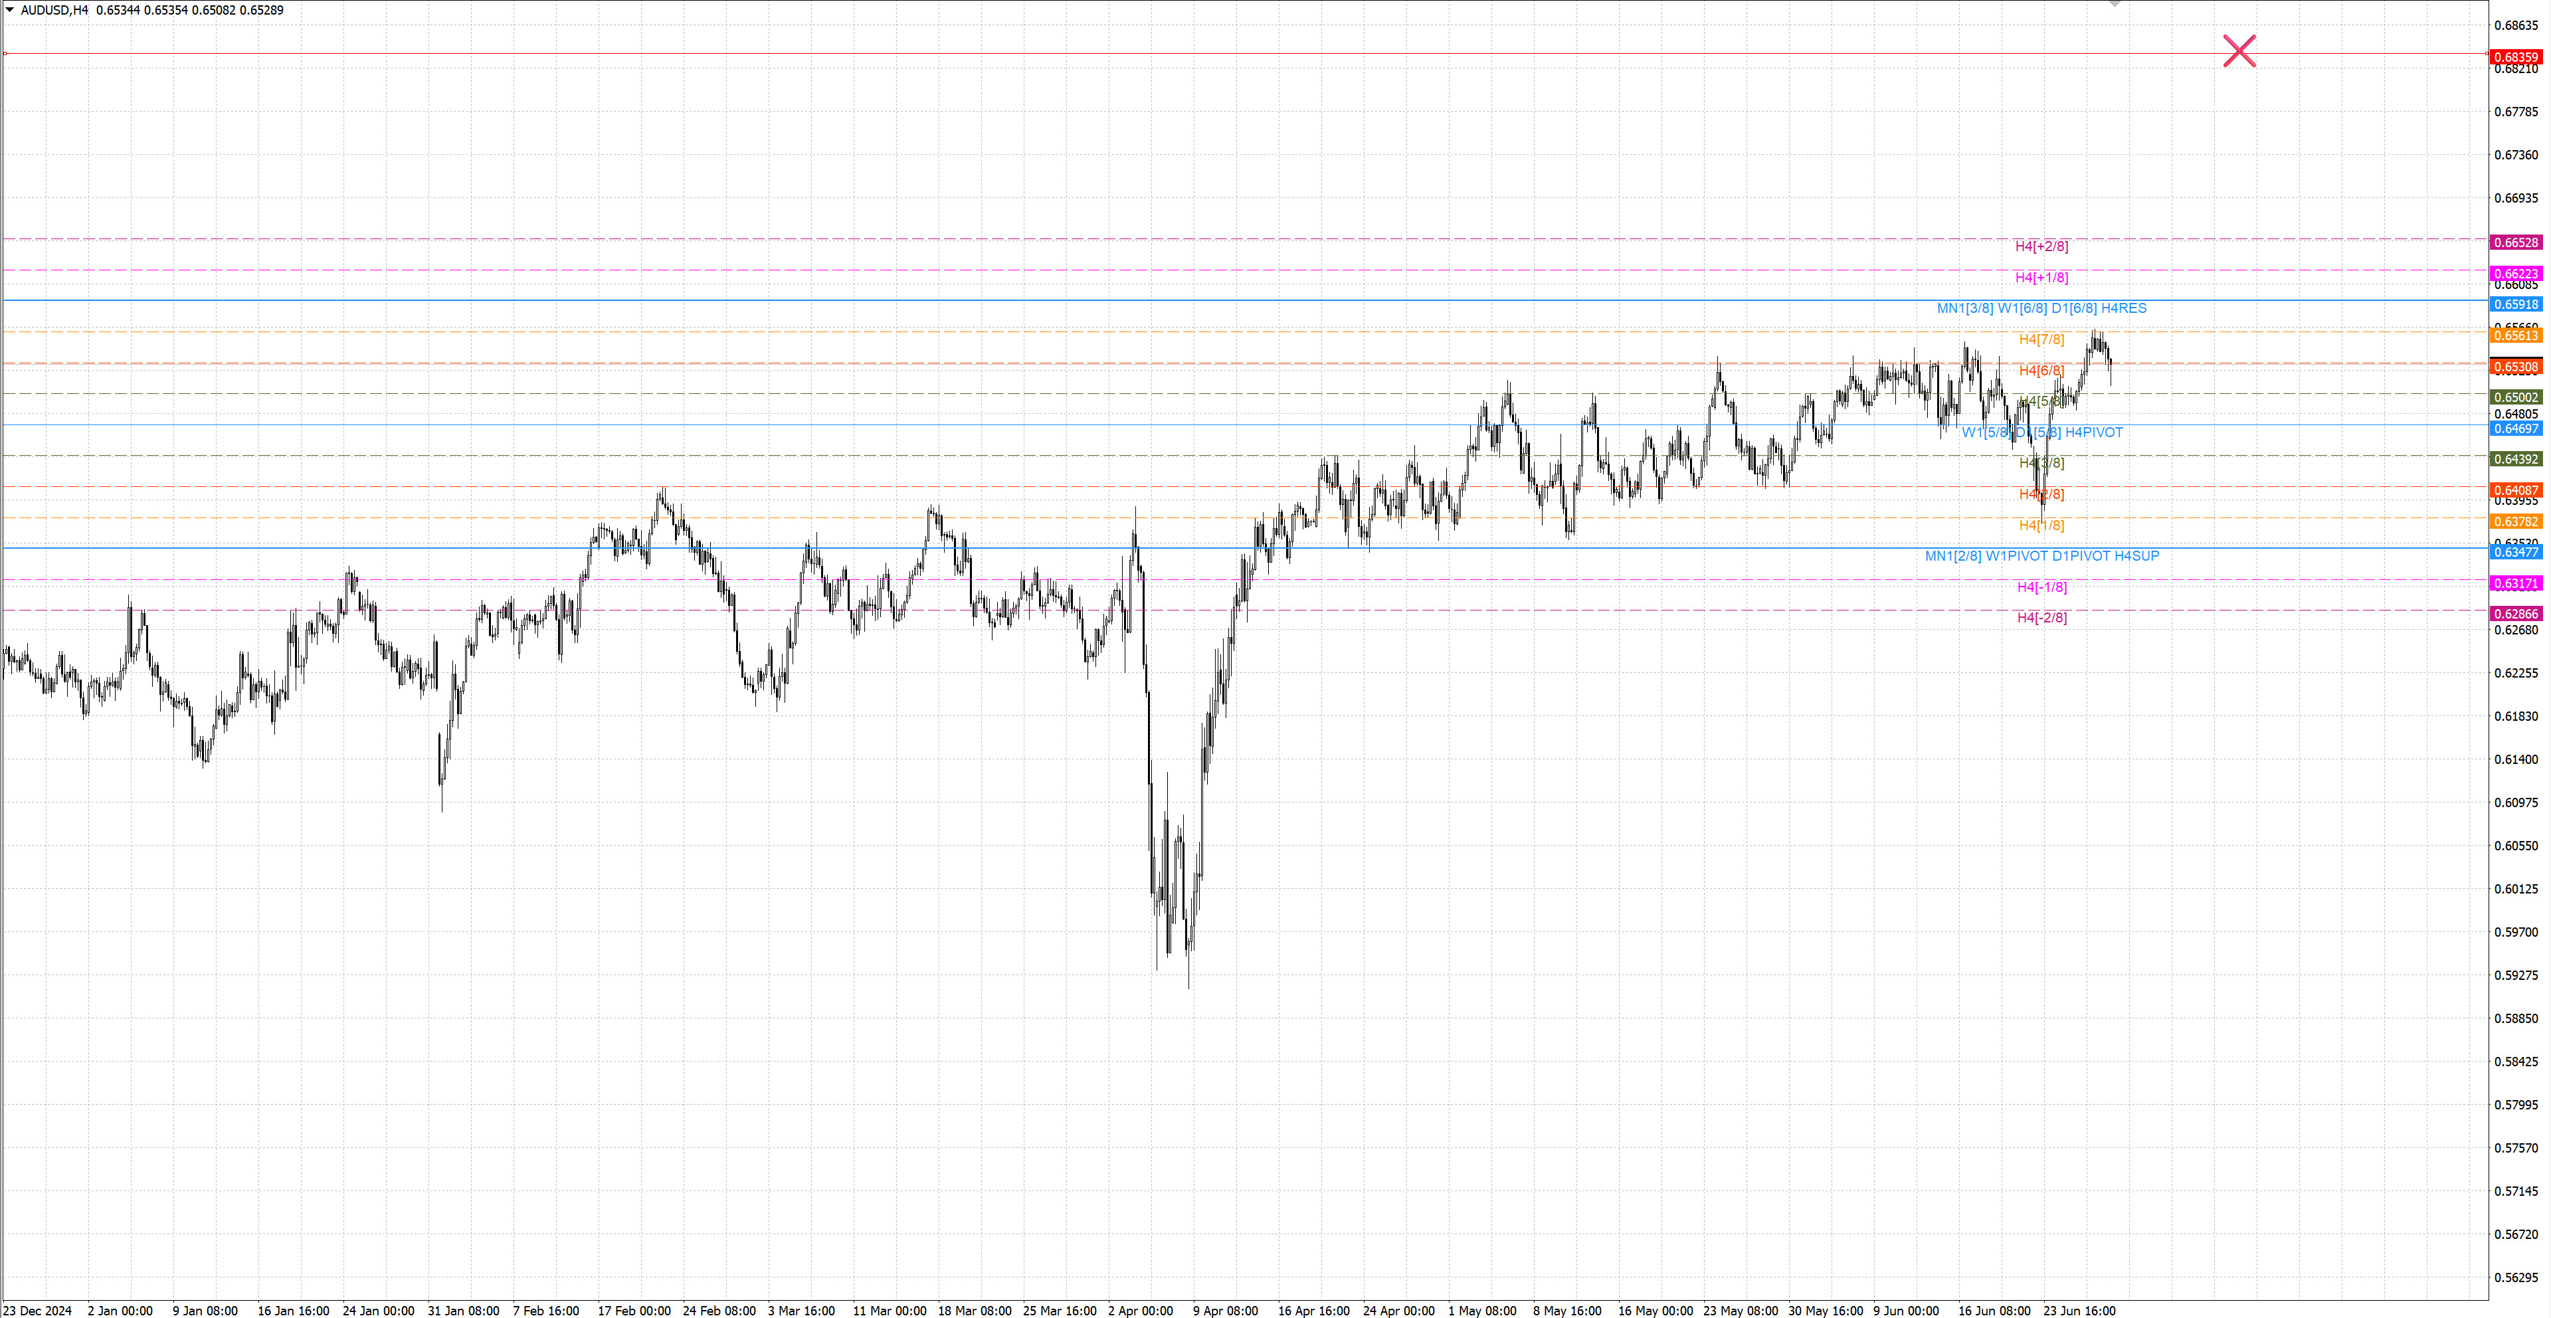Viewport: 2551px width, 1318px height.
Task: Click the orange 0.65613 price tag
Action: click(x=2515, y=335)
